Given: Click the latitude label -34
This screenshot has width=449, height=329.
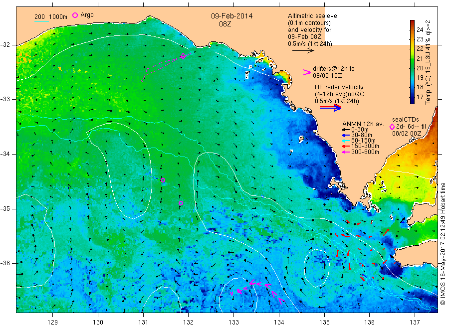Looking at the screenshot, I should click(5, 154).
